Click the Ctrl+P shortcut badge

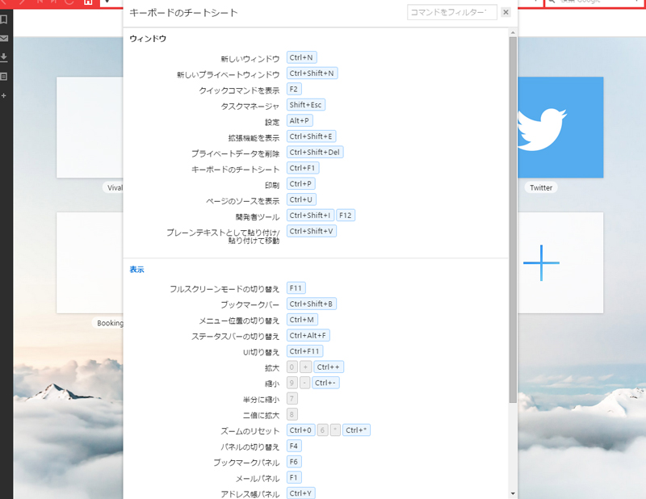click(x=300, y=184)
